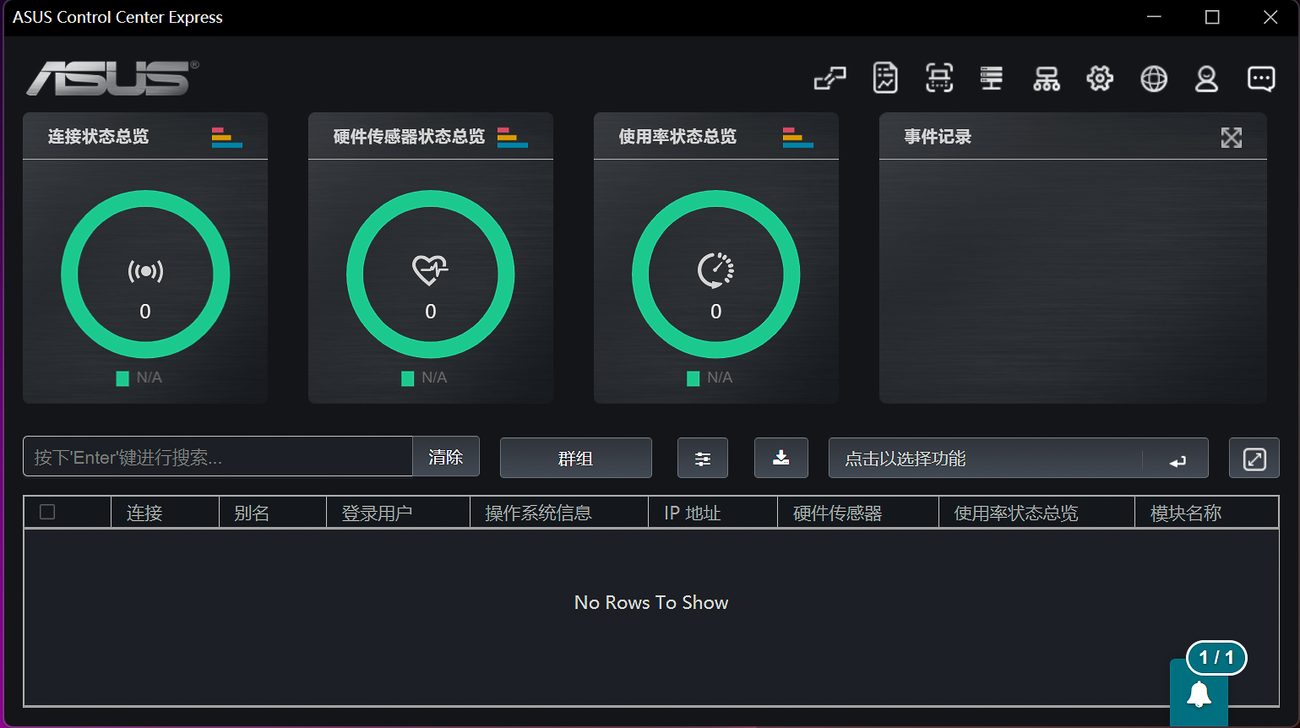Viewport: 1300px width, 728px height.
Task: Expand the 事件记录 panel to fullscreen
Action: click(1232, 137)
